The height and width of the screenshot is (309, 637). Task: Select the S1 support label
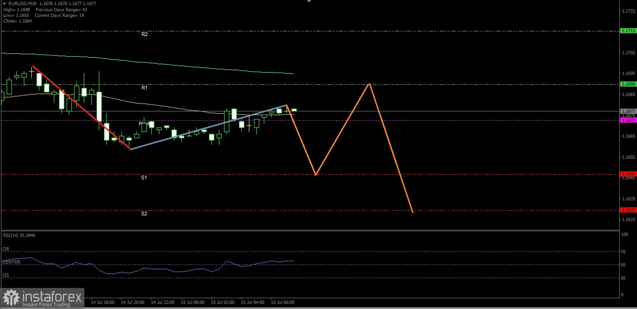pos(144,177)
